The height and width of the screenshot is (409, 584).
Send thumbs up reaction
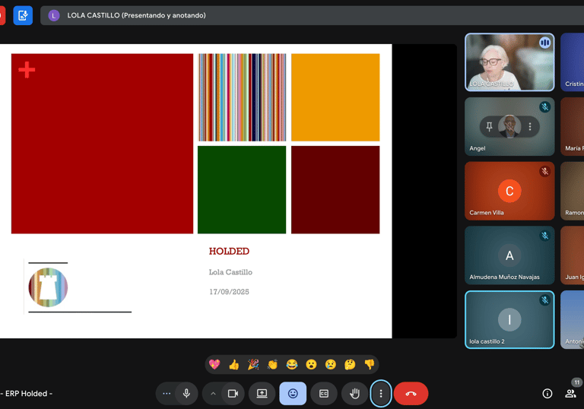(234, 364)
